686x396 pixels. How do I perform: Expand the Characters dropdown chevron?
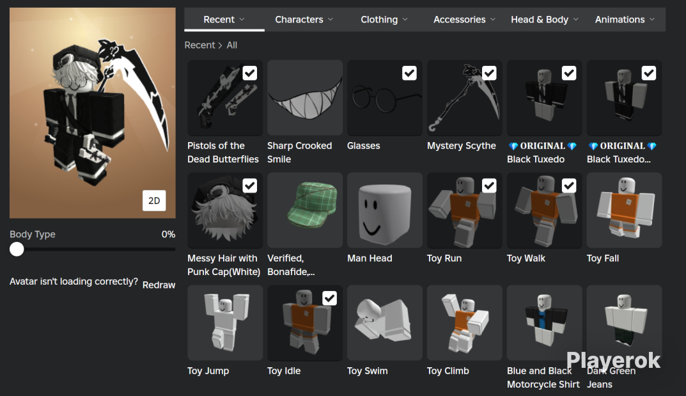click(331, 19)
